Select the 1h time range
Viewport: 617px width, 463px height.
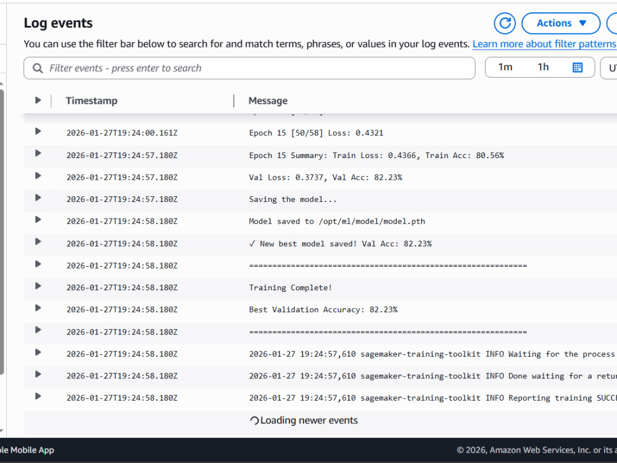point(543,67)
